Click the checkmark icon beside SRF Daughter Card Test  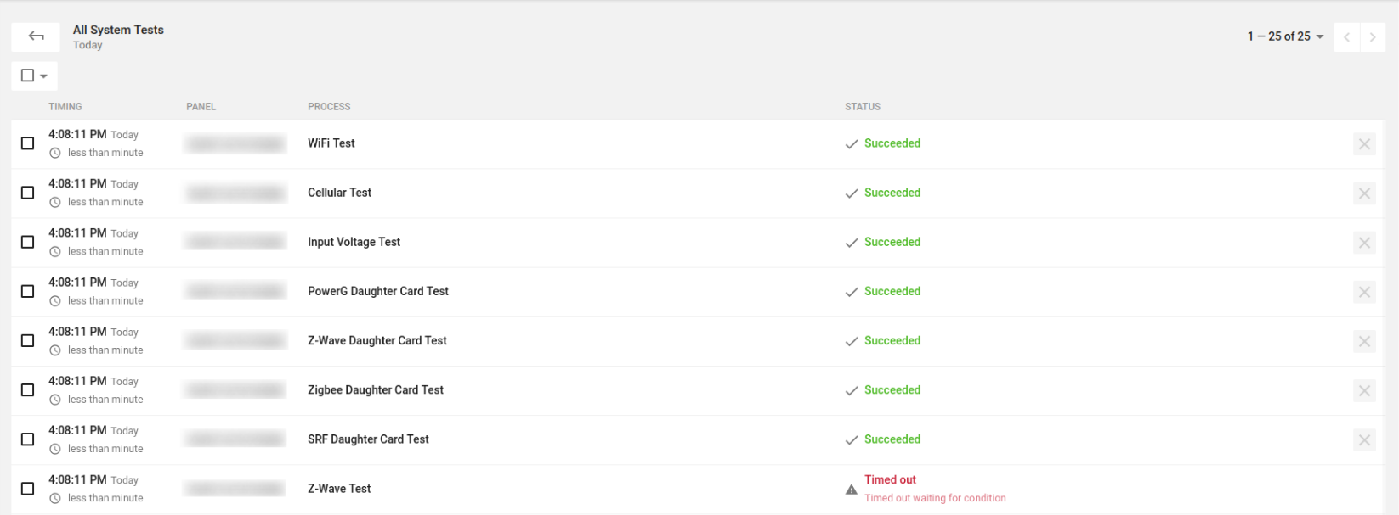tap(852, 439)
